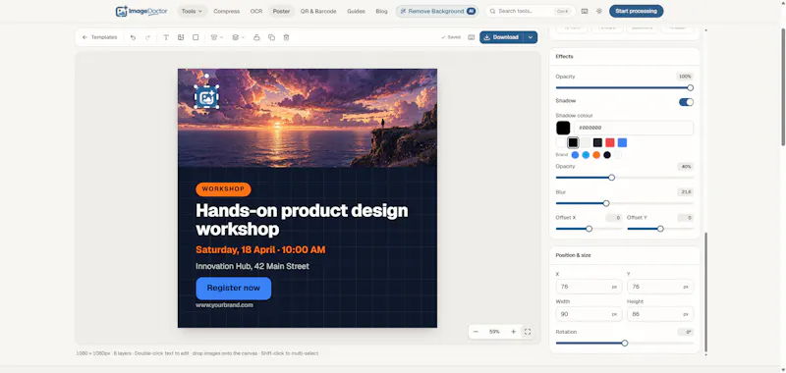This screenshot has width=786, height=373.
Task: Click Start processing button
Action: coord(636,11)
